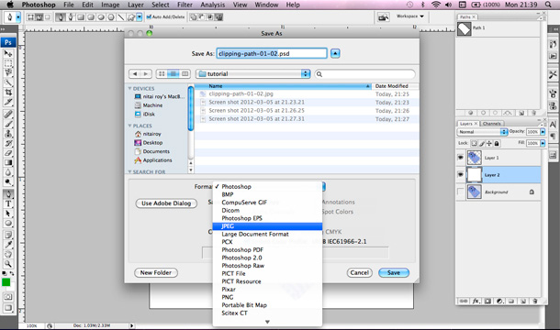Choose JPEG from format list
Image resolution: width=560 pixels, height=330 pixels.
(x=267, y=226)
